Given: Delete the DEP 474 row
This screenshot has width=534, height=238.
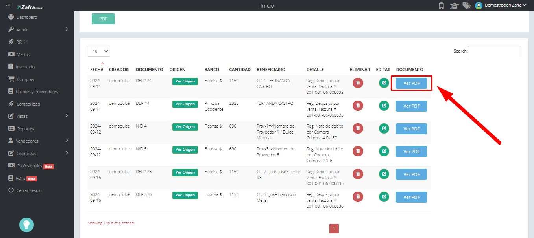Looking at the screenshot, I should click(358, 83).
